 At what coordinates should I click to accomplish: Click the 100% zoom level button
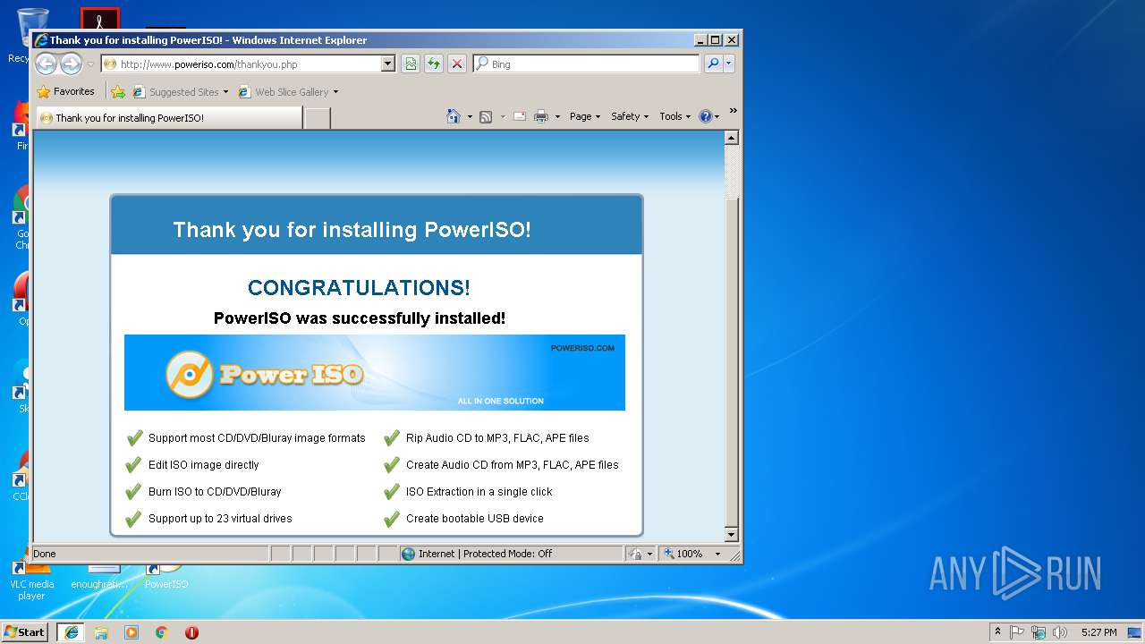point(686,554)
